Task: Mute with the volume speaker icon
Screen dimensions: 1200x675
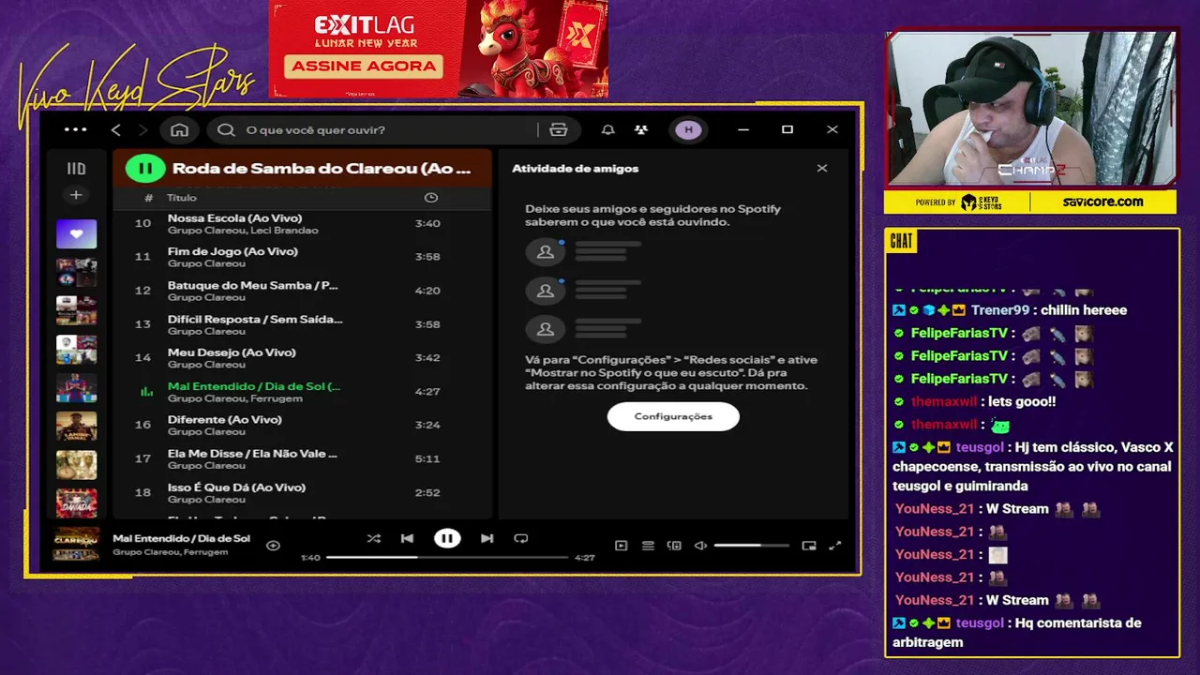Action: coord(700,546)
